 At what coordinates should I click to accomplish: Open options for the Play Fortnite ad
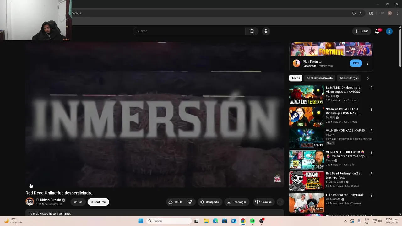pyautogui.click(x=367, y=63)
